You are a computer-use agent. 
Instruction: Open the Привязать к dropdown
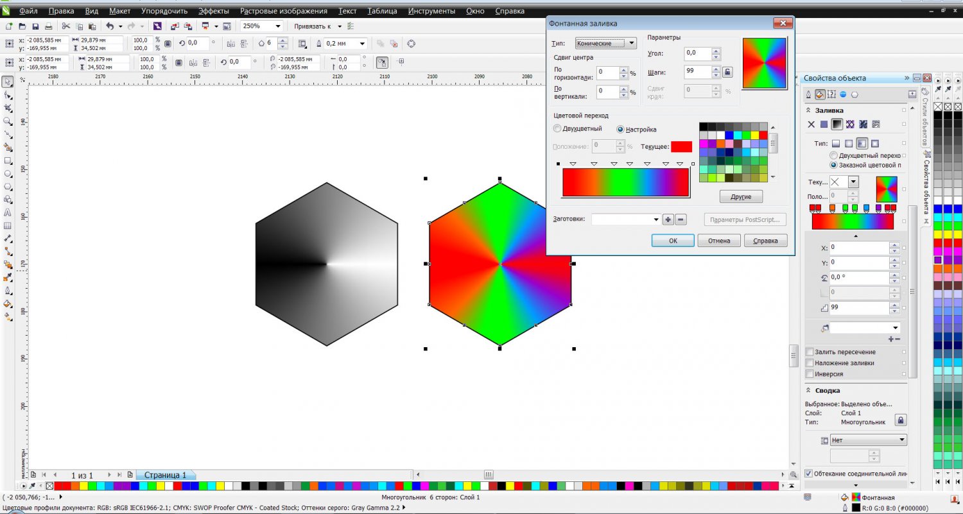click(340, 26)
